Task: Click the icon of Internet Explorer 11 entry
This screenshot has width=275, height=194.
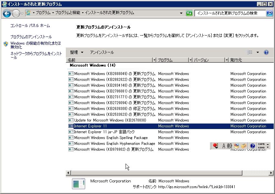Action: (x=71, y=126)
